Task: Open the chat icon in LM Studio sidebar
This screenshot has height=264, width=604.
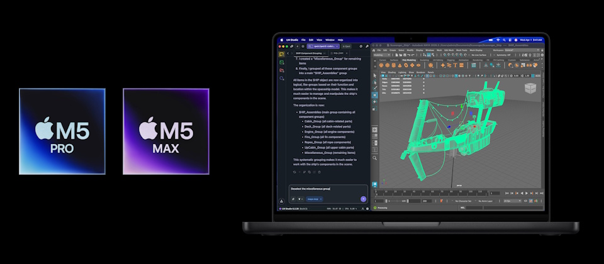Action: pos(281,55)
